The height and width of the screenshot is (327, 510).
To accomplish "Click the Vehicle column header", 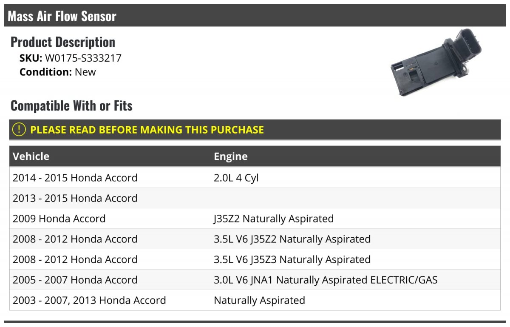I will pyautogui.click(x=31, y=156).
